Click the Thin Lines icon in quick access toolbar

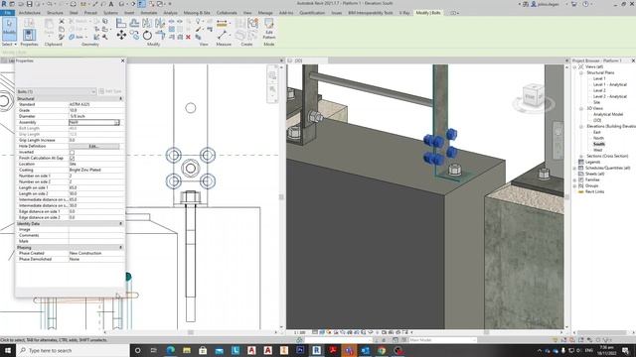tap(141, 4)
